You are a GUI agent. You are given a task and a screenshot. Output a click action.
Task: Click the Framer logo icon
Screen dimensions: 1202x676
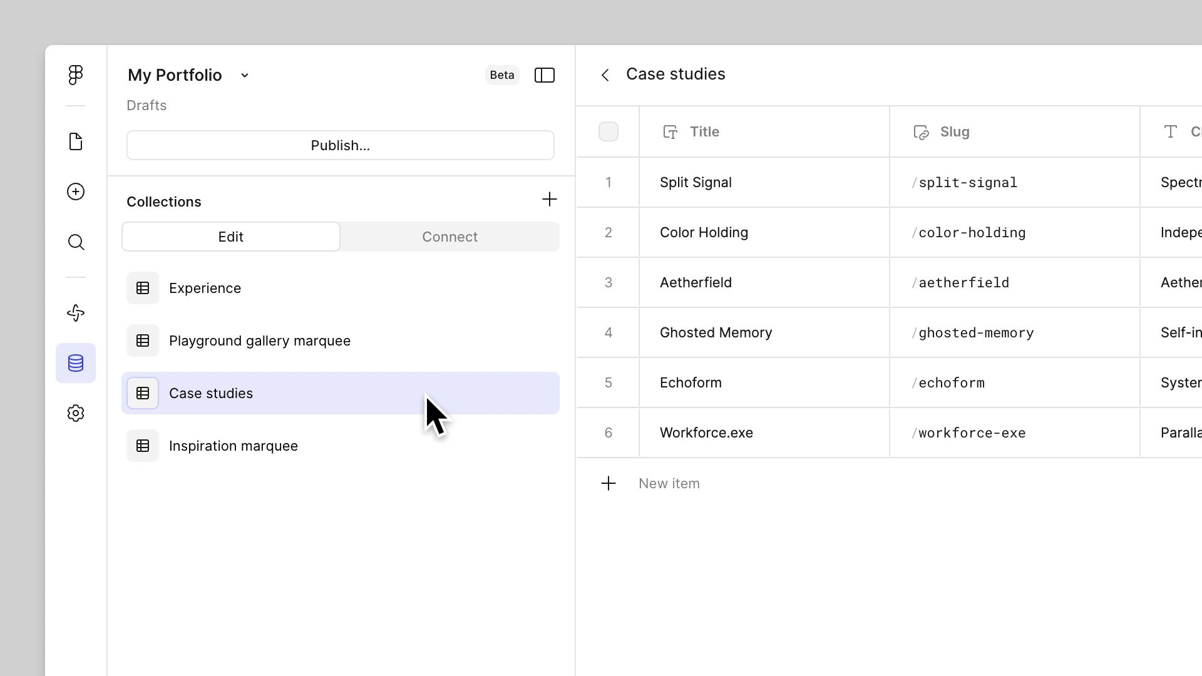pyautogui.click(x=75, y=74)
